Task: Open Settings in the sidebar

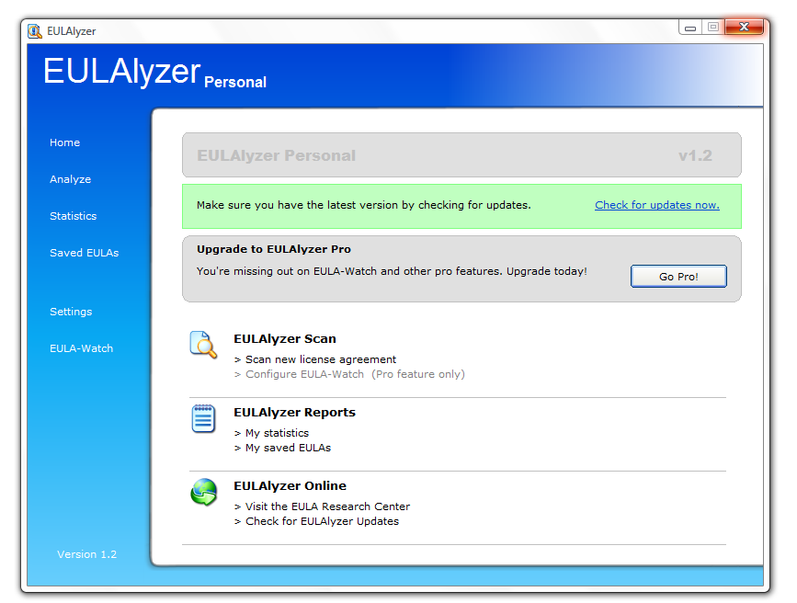Action: 71,312
